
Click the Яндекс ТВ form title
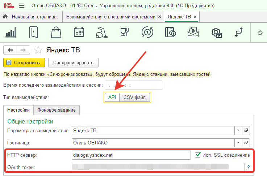point(63,50)
